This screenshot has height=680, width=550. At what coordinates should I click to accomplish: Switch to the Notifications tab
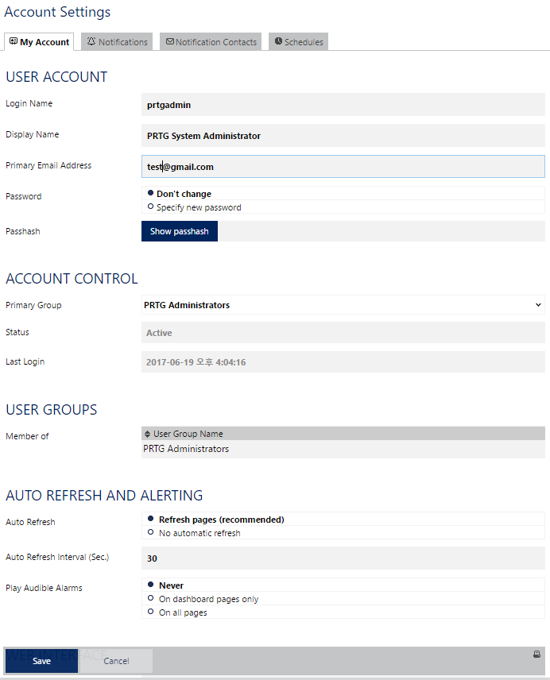click(117, 41)
